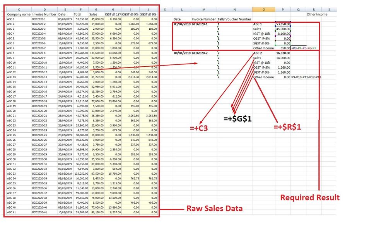
Task: Click the formula text 'P9-P10-P11-P12-P13'
Action: point(306,77)
